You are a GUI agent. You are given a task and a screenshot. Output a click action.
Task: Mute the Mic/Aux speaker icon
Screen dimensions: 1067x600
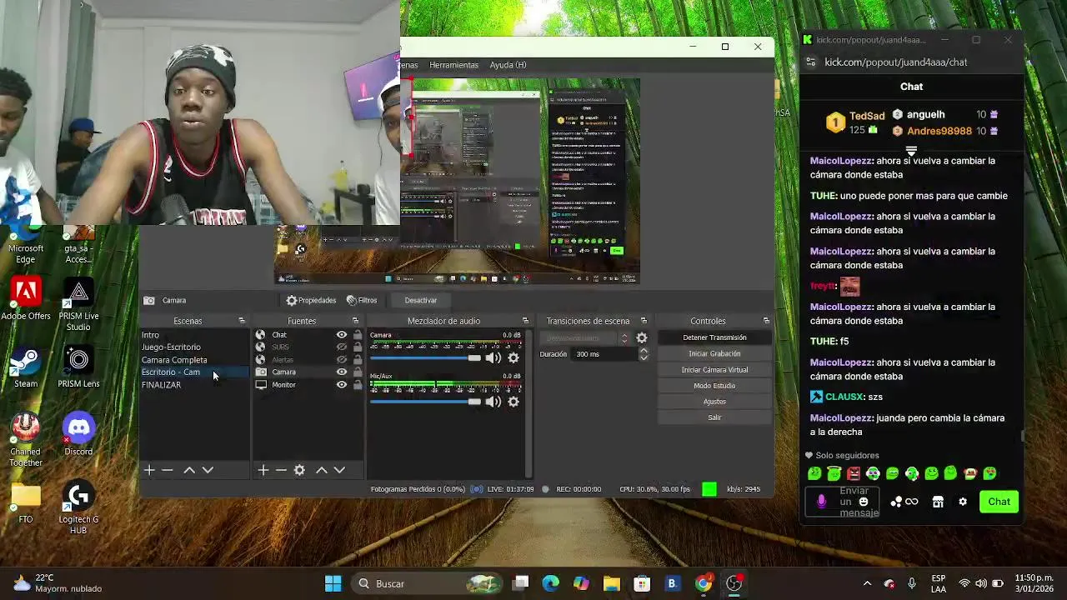click(493, 402)
